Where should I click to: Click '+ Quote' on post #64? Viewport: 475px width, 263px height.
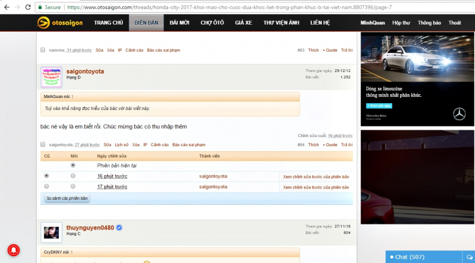[329, 145]
